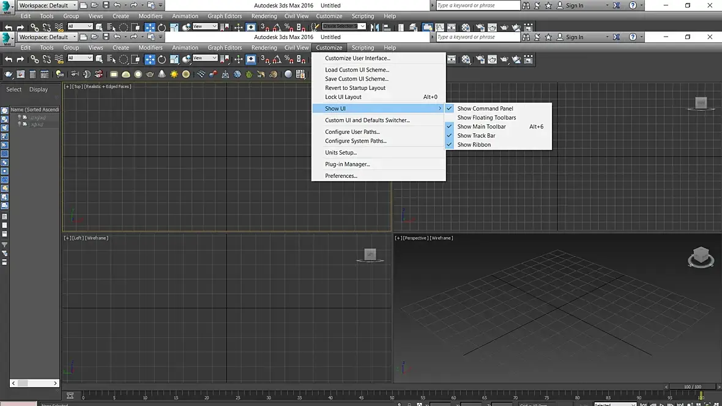722x406 pixels.
Task: Click the checkered plane icon in the ribbon row
Action: point(201,75)
